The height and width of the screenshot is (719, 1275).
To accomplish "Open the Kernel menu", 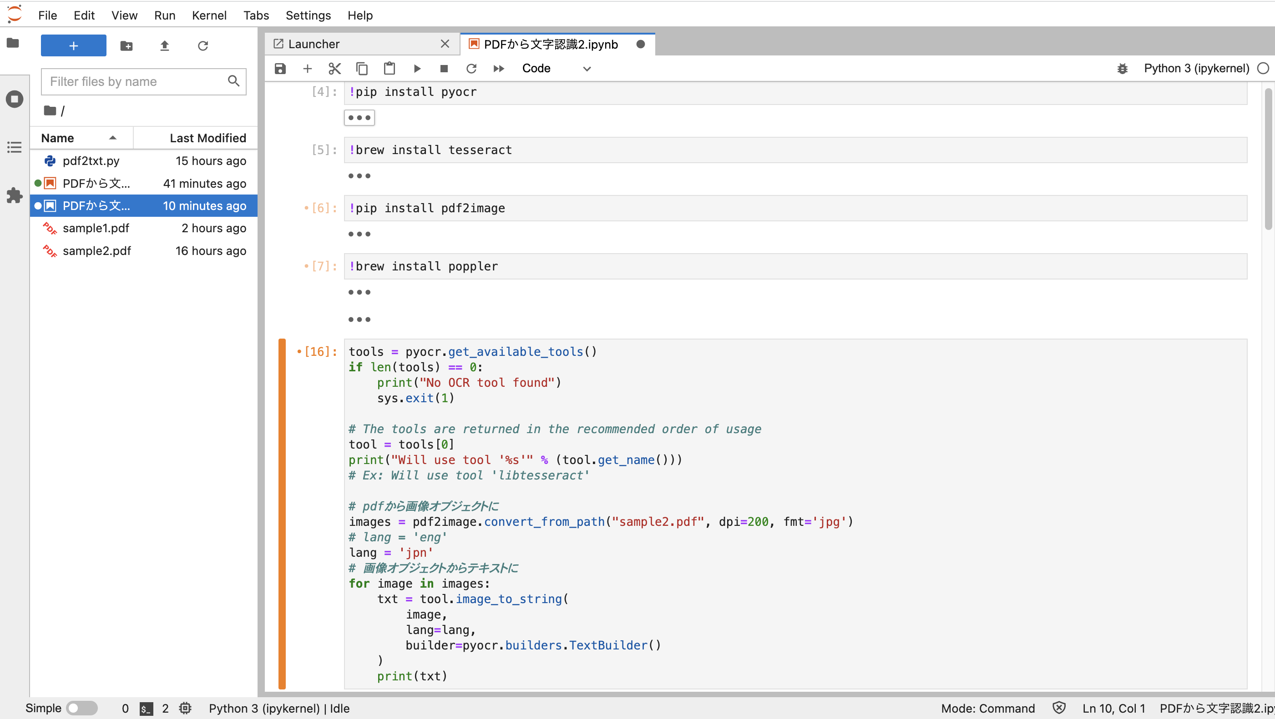I will (209, 15).
